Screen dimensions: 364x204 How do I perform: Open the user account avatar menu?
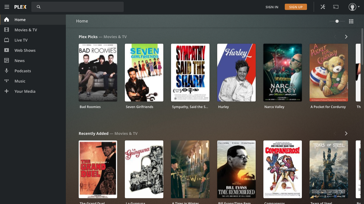pyautogui.click(x=354, y=7)
